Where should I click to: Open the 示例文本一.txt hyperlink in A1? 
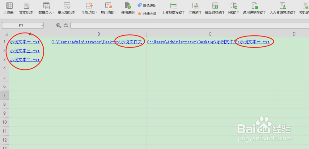click(25, 42)
